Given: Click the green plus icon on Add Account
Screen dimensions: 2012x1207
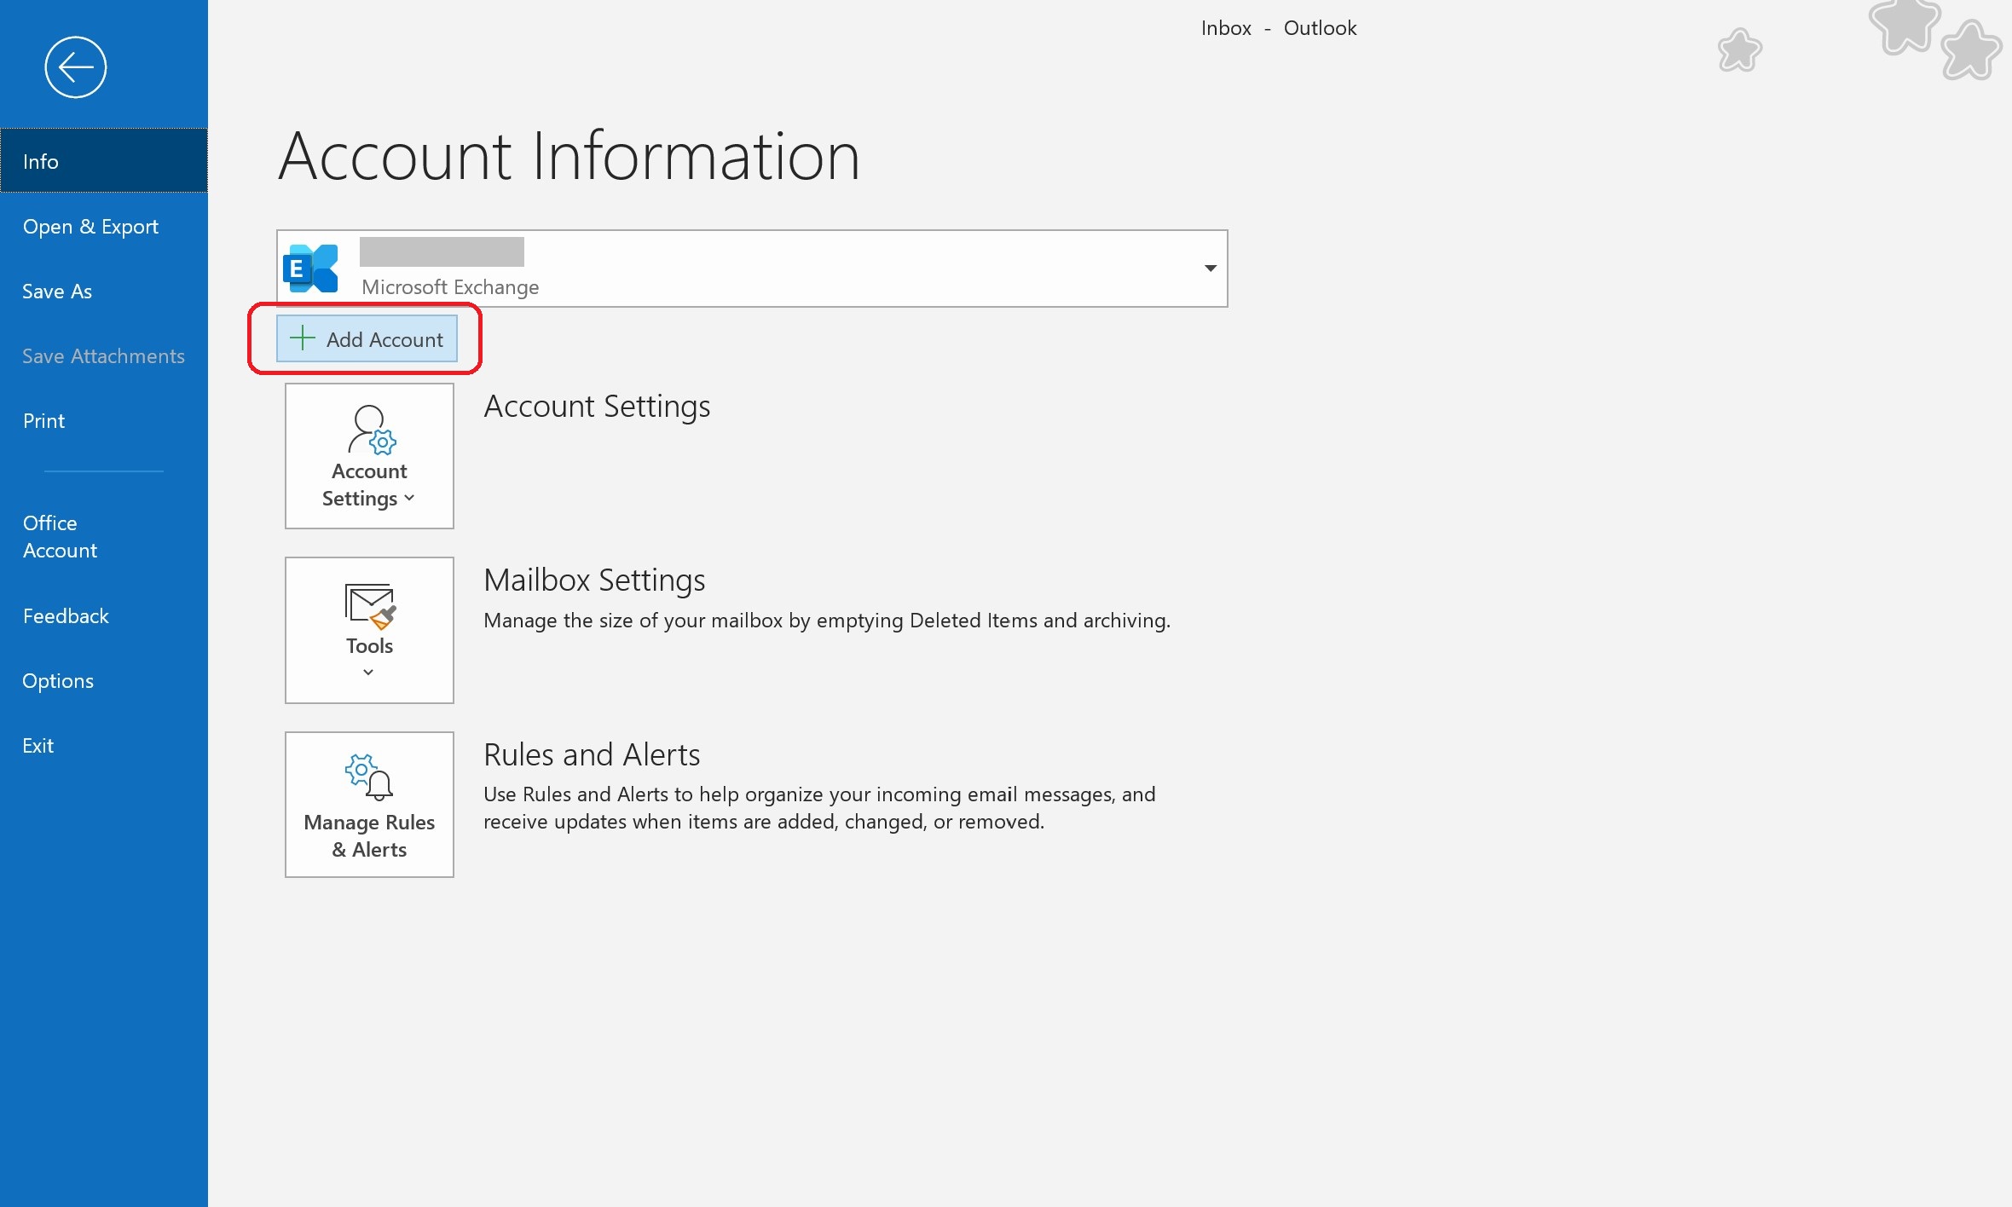Looking at the screenshot, I should 302,338.
